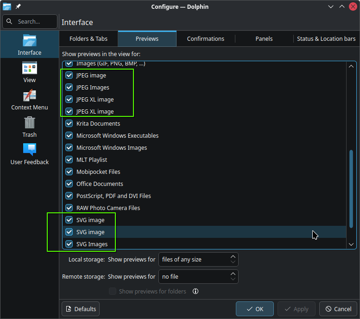360x319 pixels.
Task: Click the Dolphin app icon in title bar
Action: pyautogui.click(x=7, y=6)
